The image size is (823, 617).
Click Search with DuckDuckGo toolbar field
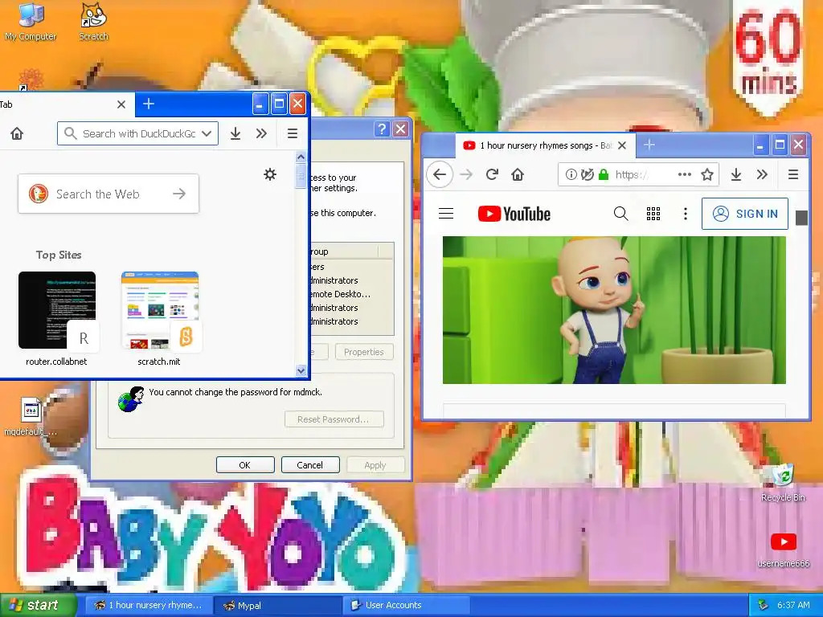point(137,134)
